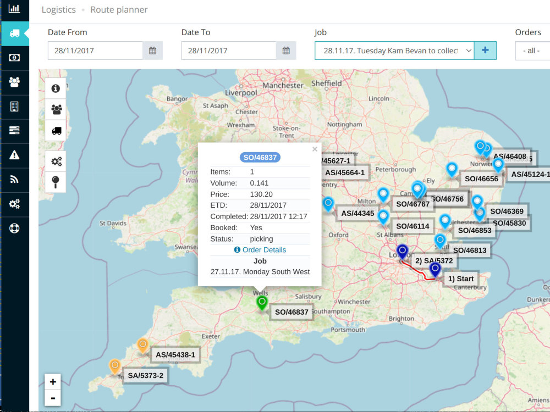This screenshot has width=550, height=412.
Task: Open the money finance sidebar icon
Action: [x=14, y=58]
